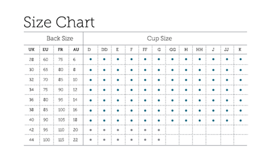Click the dot for UK 28, cup D
The width and height of the screenshot is (277, 163).
[91, 59]
